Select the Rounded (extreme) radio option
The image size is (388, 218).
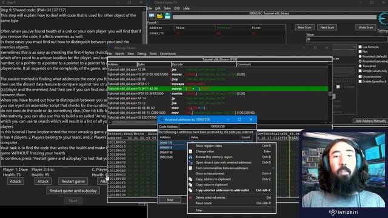tap(360, 61)
